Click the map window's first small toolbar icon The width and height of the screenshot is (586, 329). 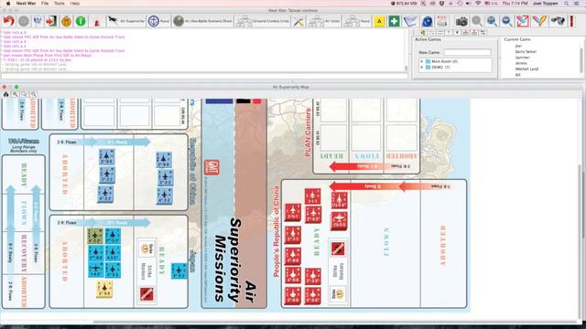pyautogui.click(x=6, y=94)
